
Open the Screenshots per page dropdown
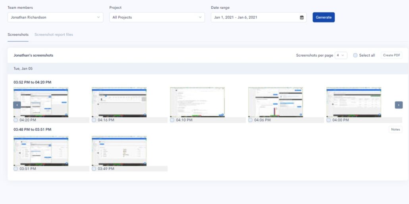click(x=341, y=55)
